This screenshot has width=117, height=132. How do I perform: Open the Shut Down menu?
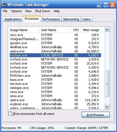pyautogui.click(x=42, y=11)
